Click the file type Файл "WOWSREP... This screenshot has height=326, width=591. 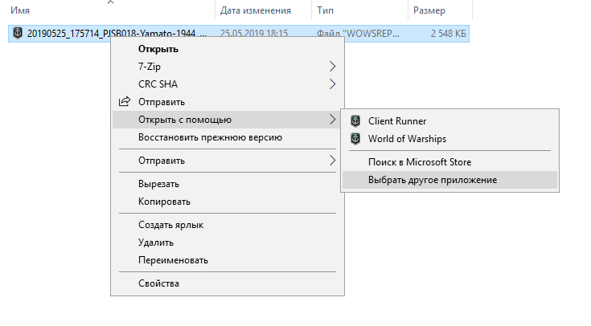click(x=358, y=33)
